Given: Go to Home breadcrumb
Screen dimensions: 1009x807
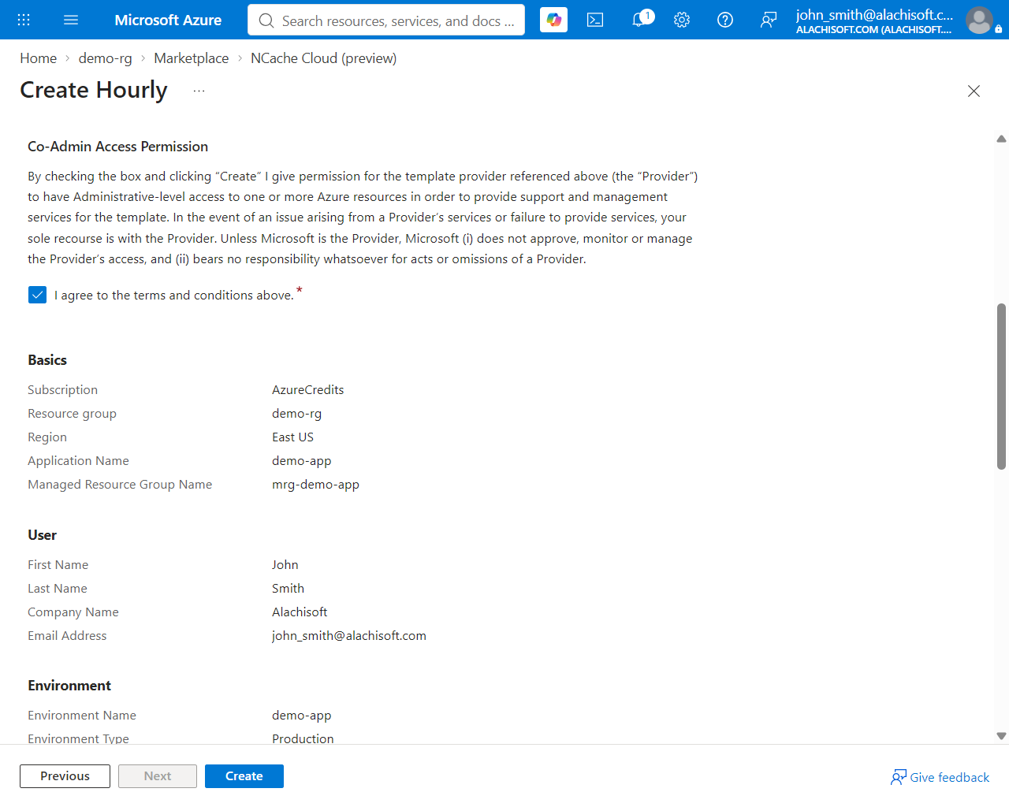Looking at the screenshot, I should [x=38, y=58].
